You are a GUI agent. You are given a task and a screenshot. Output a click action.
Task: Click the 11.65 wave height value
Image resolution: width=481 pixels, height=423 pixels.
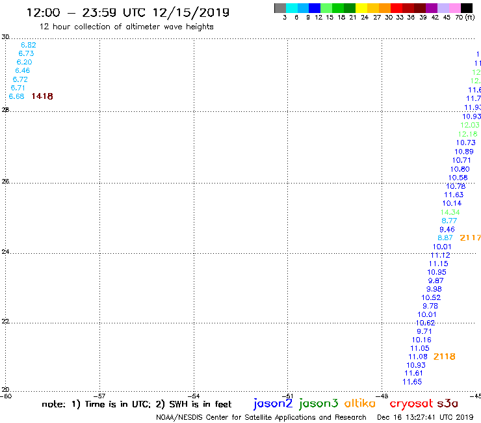click(412, 382)
